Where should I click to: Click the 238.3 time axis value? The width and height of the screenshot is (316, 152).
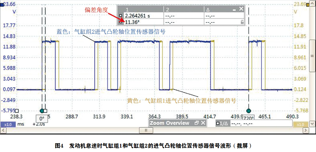click(x=17, y=116)
